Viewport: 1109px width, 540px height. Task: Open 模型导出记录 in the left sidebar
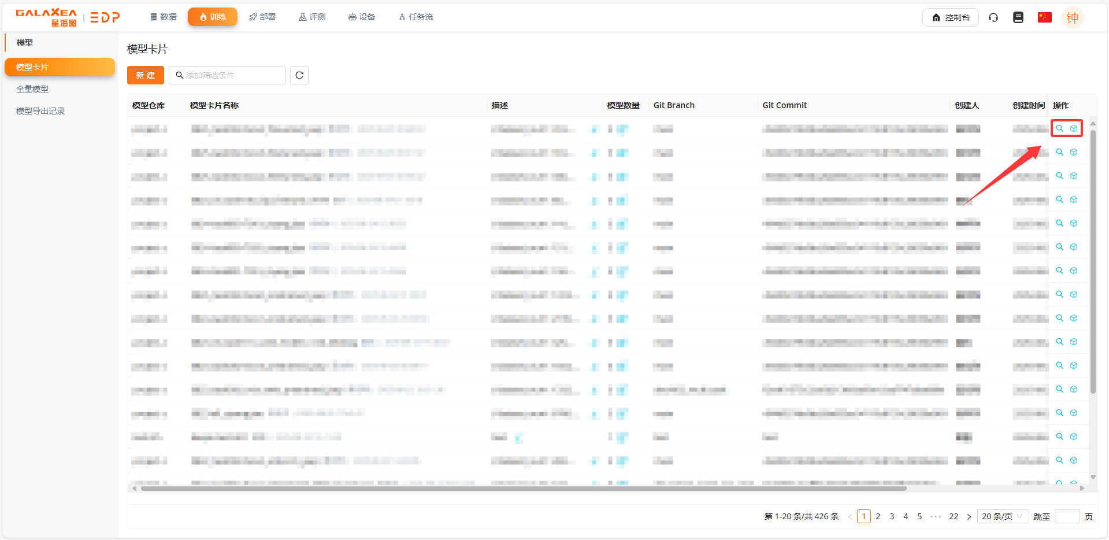click(40, 111)
